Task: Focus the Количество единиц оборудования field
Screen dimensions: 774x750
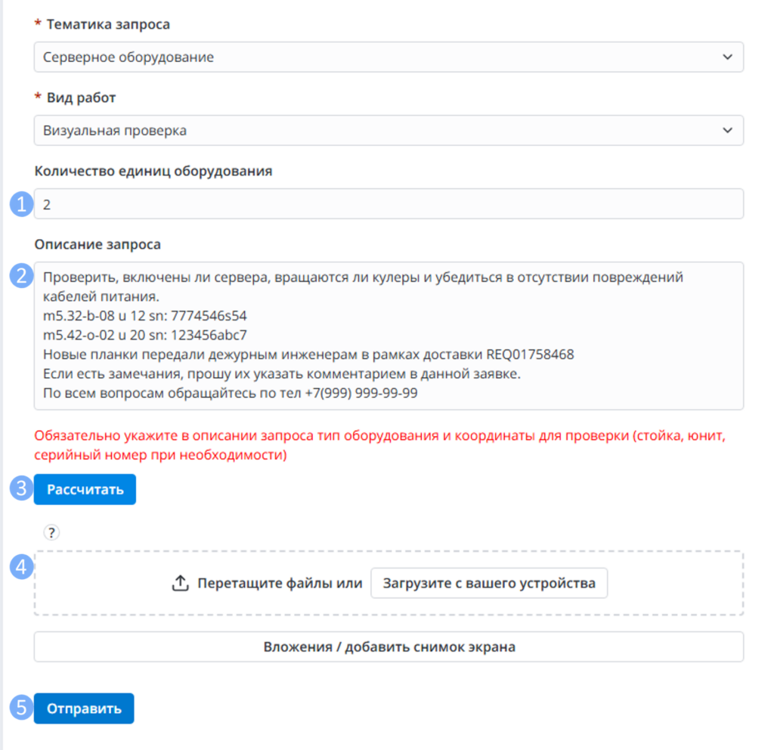Action: [x=389, y=204]
